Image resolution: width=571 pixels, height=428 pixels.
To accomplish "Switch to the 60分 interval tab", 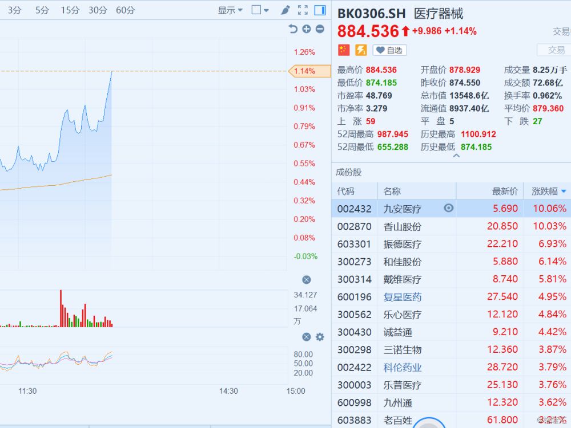I will point(125,10).
